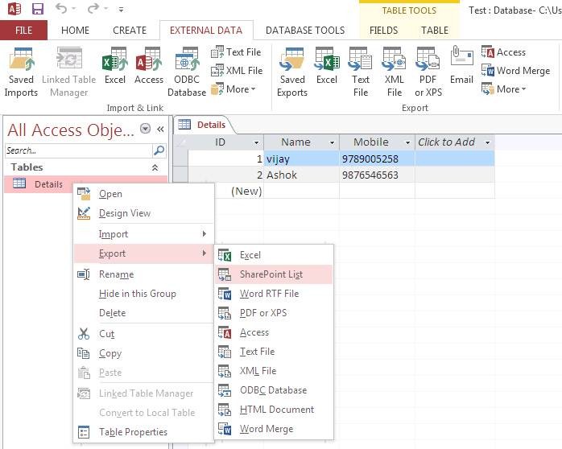Export to Access from the Export group
The width and height of the screenshot is (562, 449).
coord(503,52)
